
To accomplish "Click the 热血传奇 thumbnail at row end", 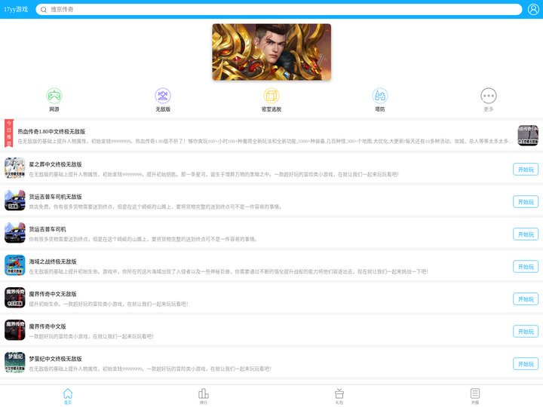I will [x=528, y=136].
